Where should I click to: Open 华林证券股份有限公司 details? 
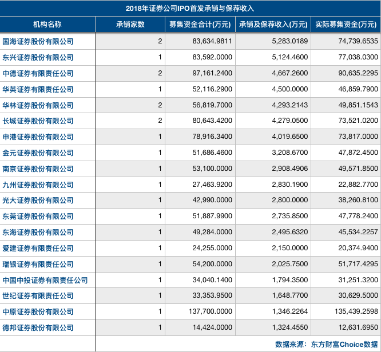point(38,106)
